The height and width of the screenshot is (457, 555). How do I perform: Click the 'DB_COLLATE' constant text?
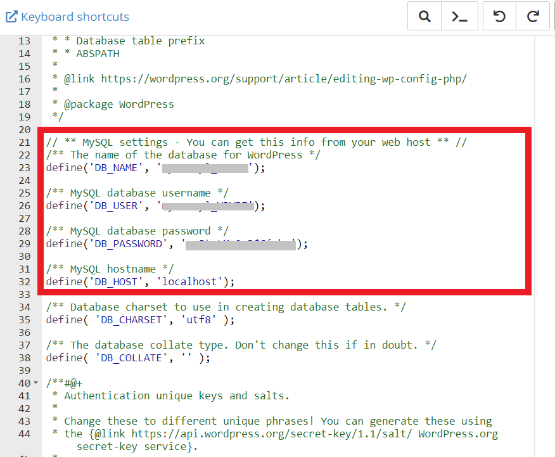tap(131, 358)
